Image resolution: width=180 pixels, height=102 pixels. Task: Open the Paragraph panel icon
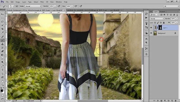coord(146,42)
